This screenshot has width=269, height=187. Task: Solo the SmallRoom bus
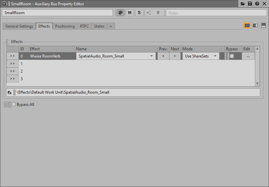[139, 13]
